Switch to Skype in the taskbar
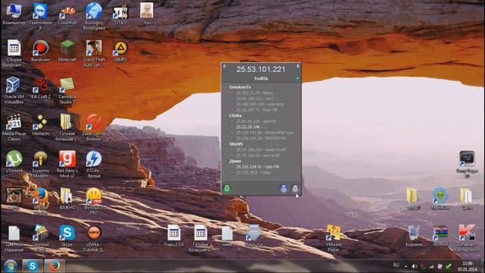The width and height of the screenshot is (485, 273). [x=32, y=266]
